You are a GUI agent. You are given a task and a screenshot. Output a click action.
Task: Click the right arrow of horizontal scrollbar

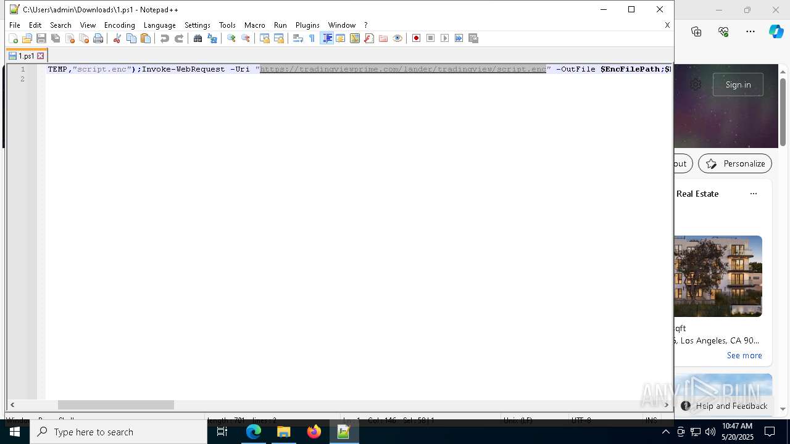tap(666, 405)
